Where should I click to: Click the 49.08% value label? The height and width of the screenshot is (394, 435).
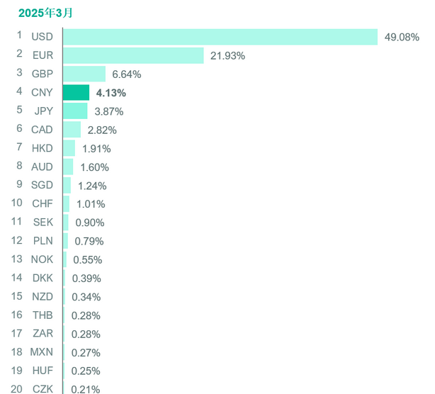(x=402, y=37)
